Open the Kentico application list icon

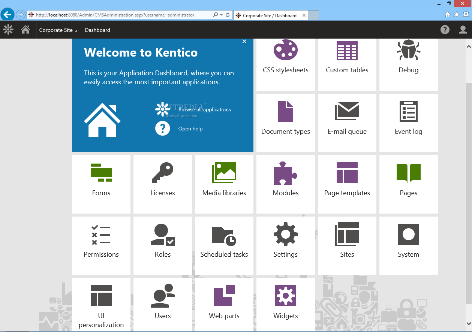click(x=8, y=30)
